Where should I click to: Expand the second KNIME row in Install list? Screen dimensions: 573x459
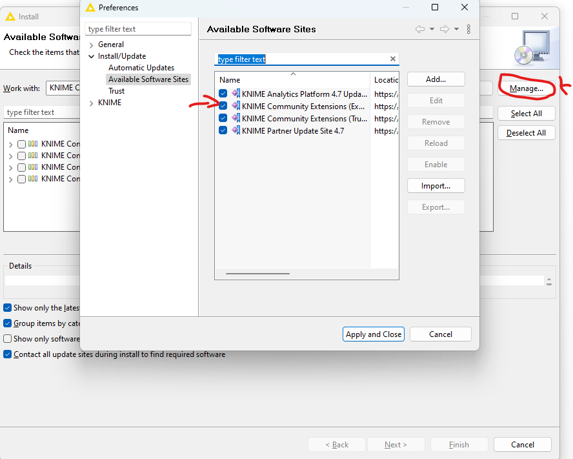10,156
